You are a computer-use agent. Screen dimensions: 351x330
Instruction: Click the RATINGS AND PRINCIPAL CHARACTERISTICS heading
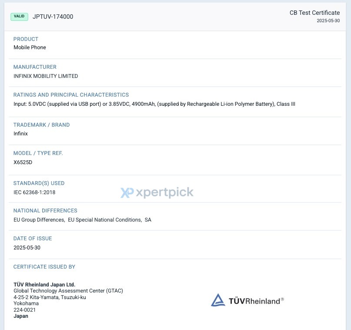[x=71, y=95]
